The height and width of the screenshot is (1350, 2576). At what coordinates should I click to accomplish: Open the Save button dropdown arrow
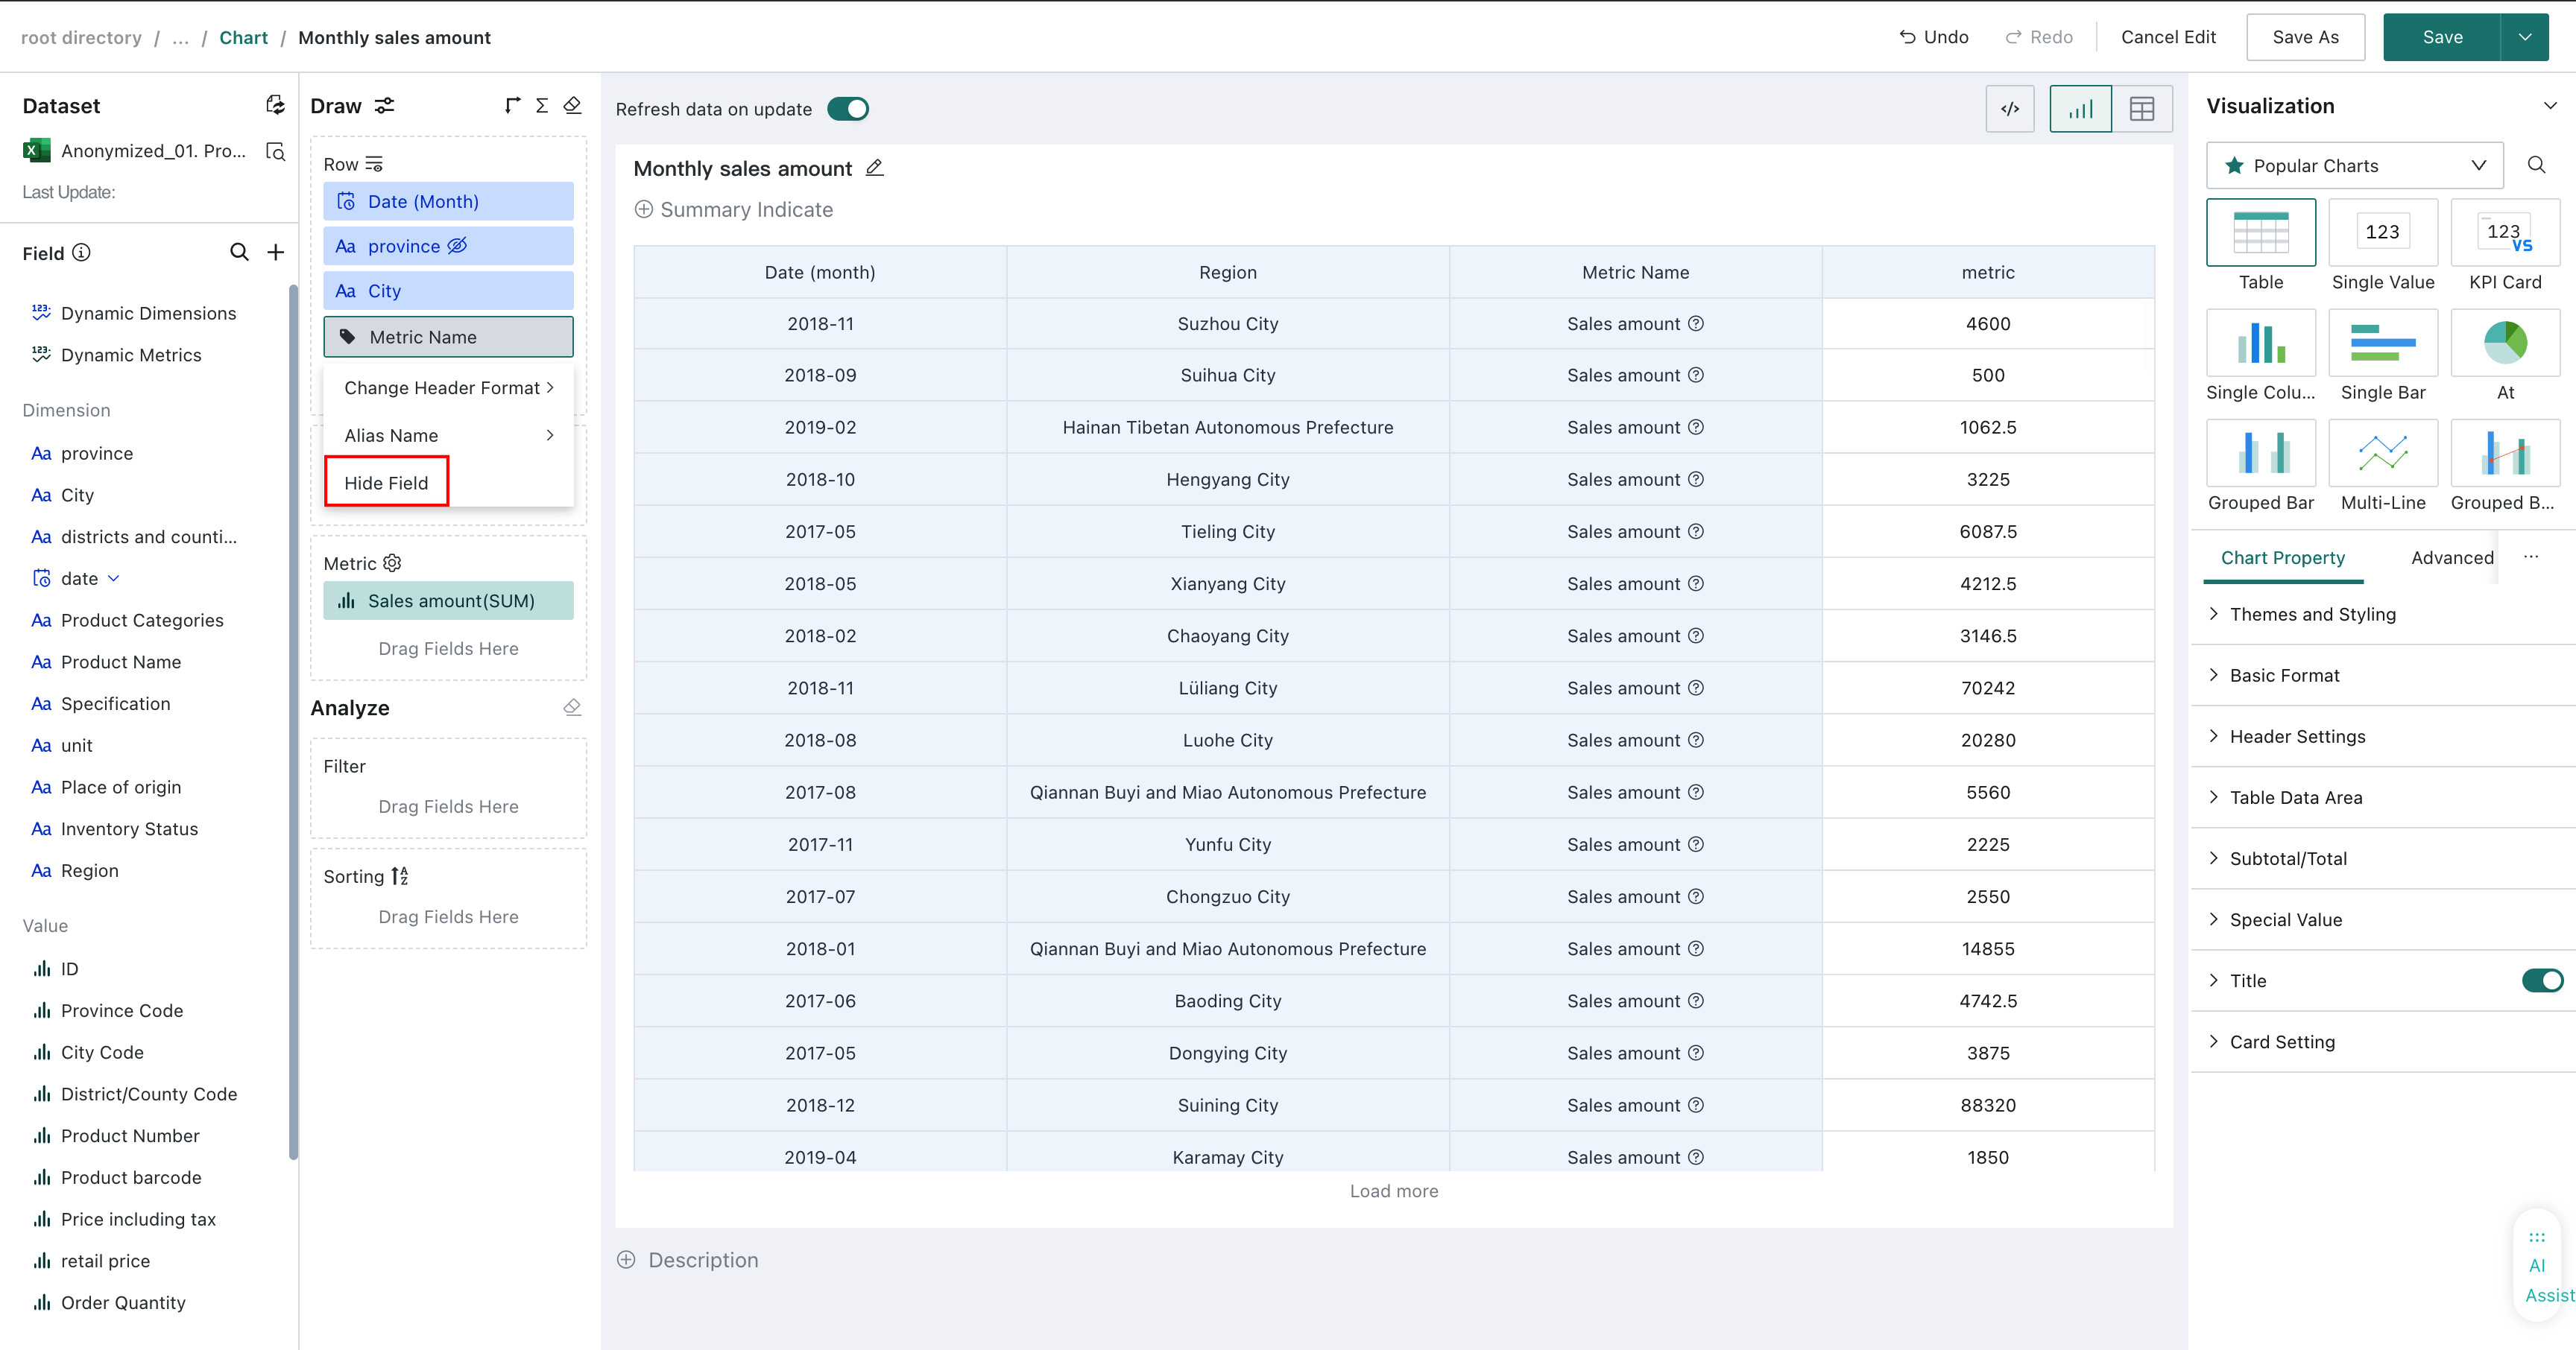pos(2525,37)
